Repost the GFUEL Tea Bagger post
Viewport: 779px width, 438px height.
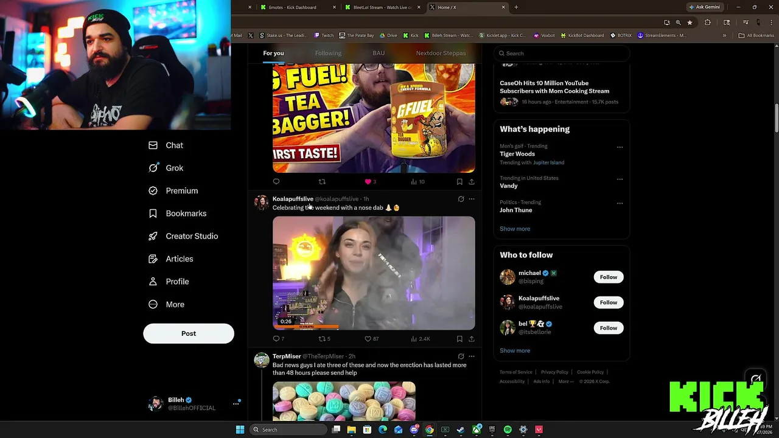(322, 181)
